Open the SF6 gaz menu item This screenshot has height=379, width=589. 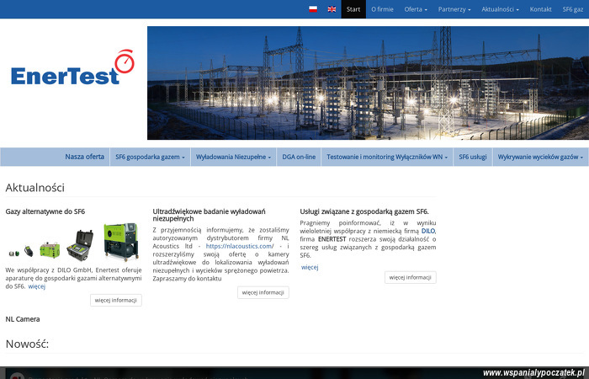point(573,9)
